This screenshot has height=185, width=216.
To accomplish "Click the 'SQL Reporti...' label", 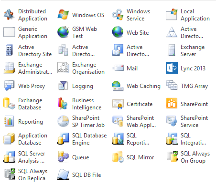I will 138,139.
